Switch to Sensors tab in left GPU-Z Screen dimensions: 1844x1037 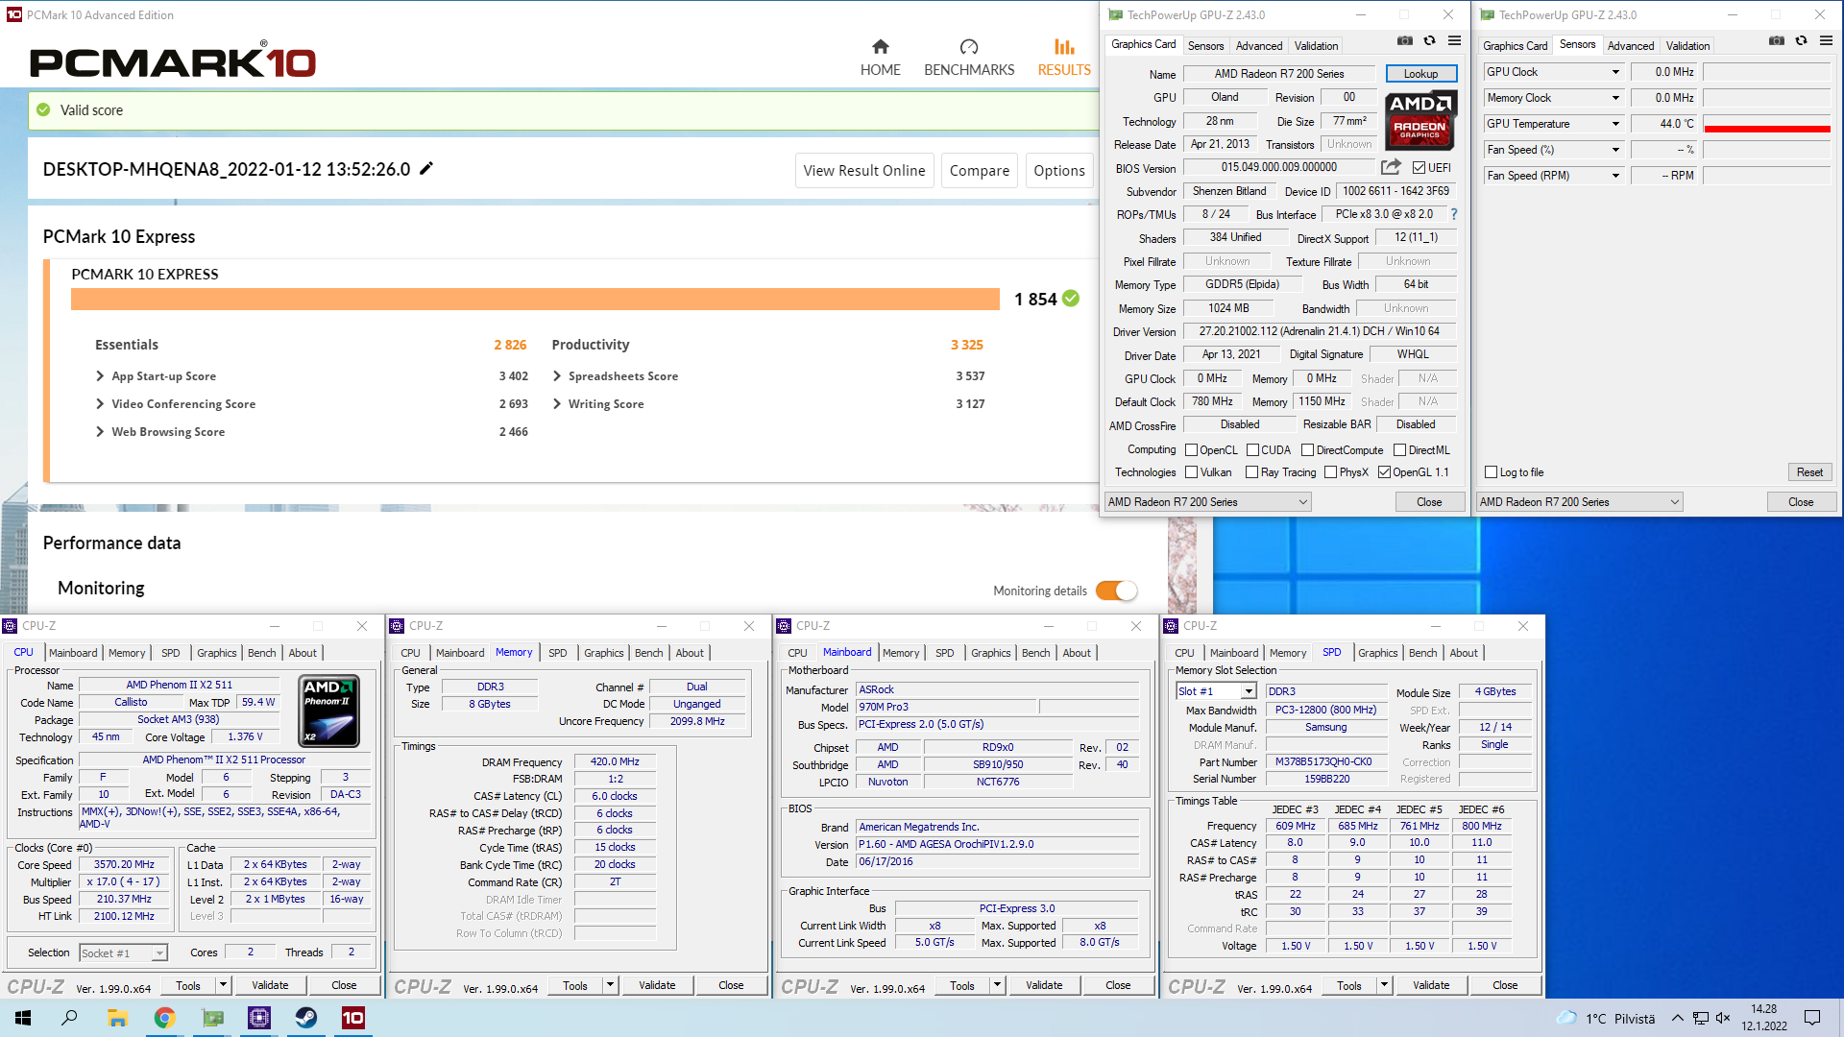click(1205, 45)
